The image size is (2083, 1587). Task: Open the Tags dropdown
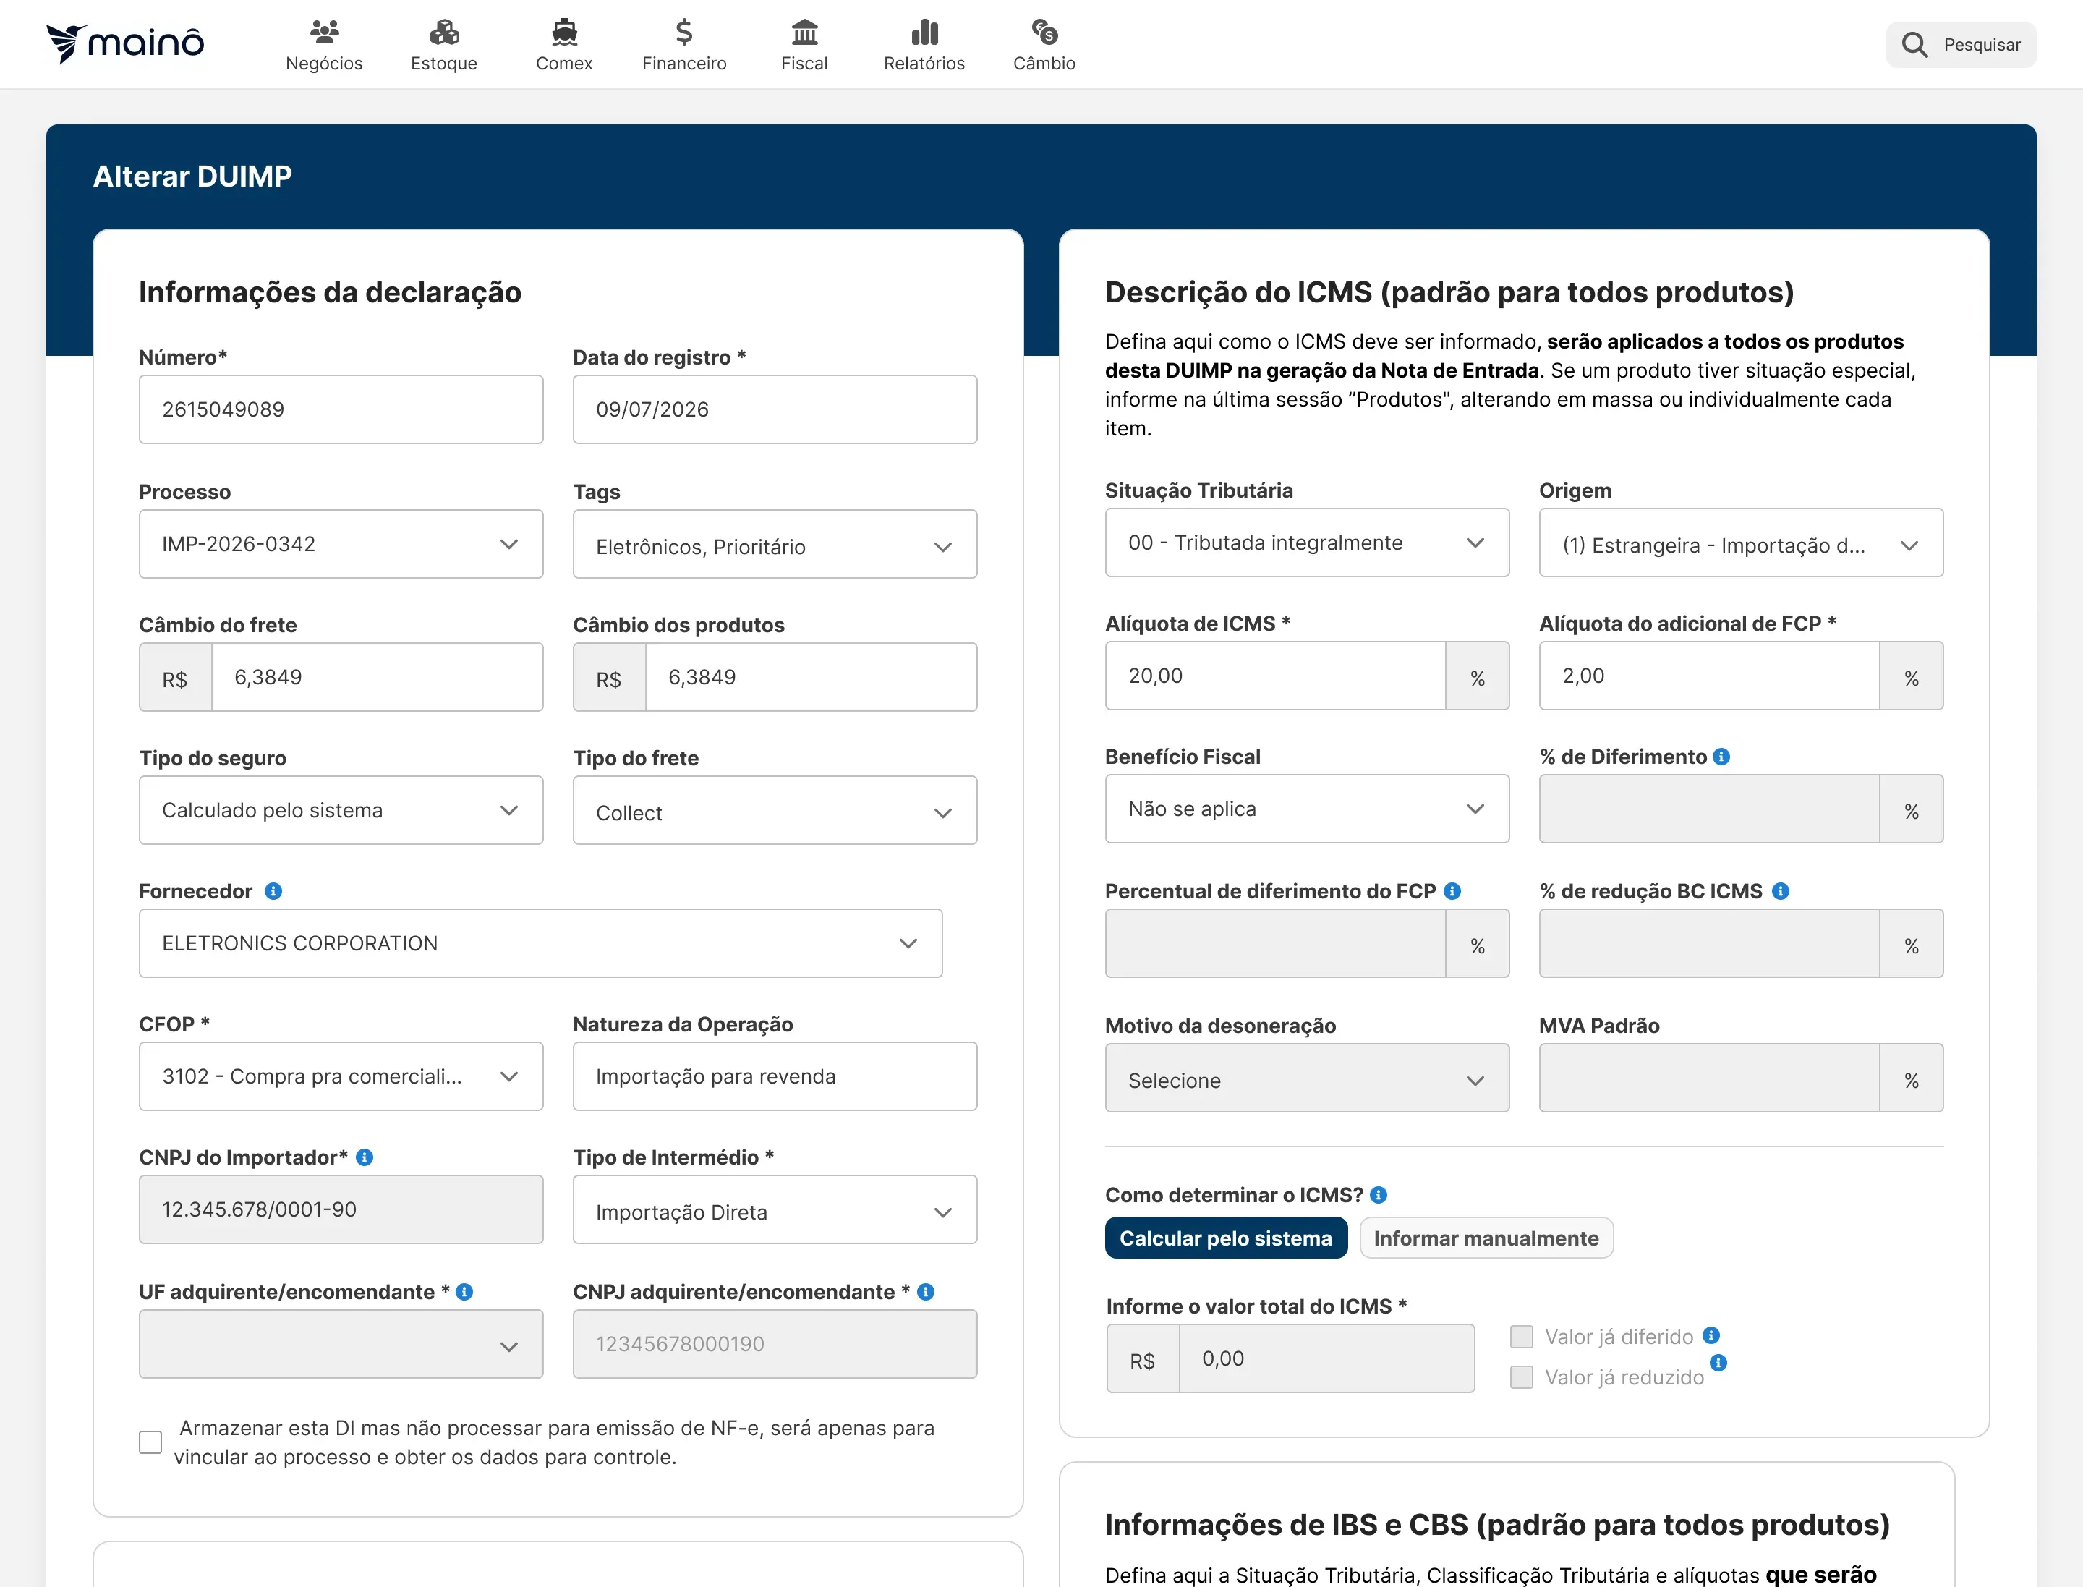(x=775, y=544)
